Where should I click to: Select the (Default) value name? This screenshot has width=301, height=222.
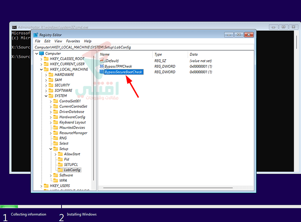112,61
